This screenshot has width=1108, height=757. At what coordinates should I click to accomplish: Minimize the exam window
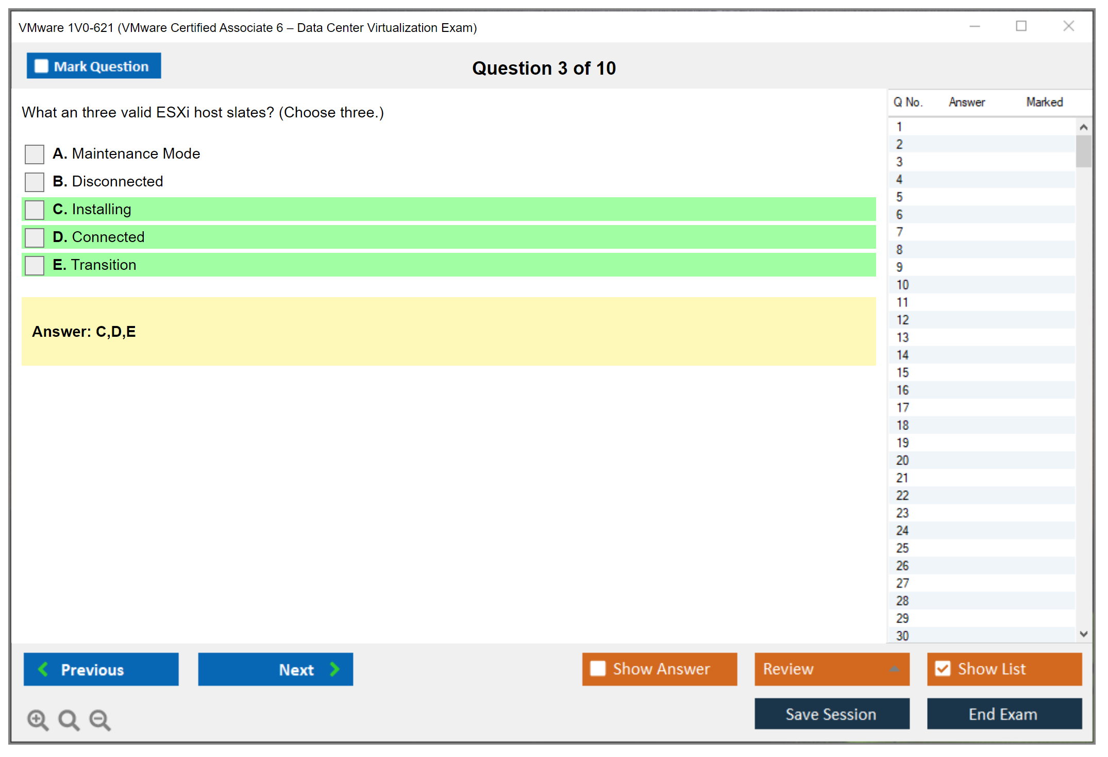[975, 26]
